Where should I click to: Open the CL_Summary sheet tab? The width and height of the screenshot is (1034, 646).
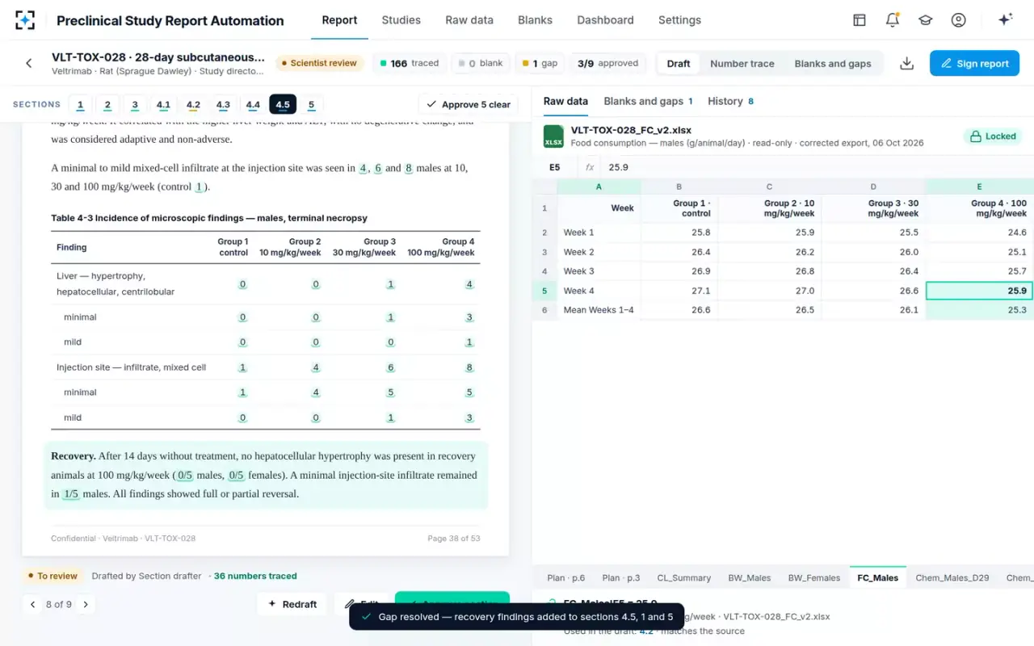[683, 577]
